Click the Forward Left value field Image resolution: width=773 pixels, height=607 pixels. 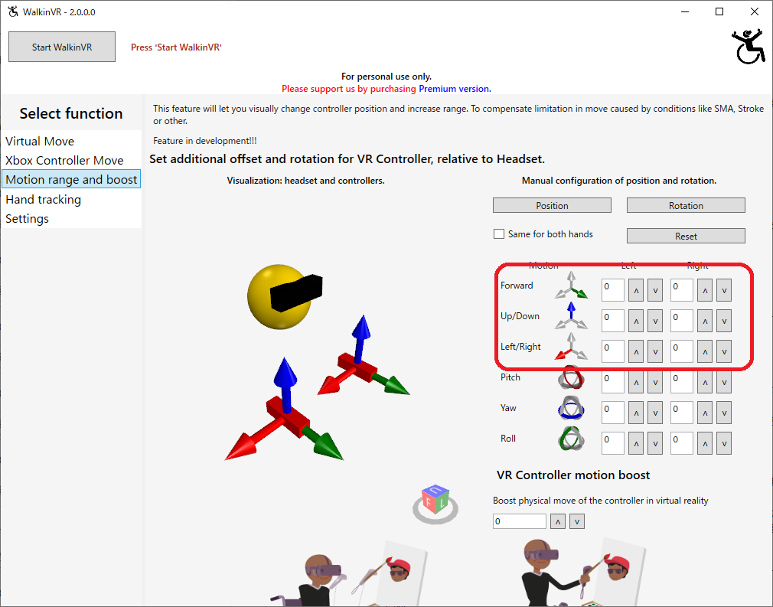pos(613,290)
